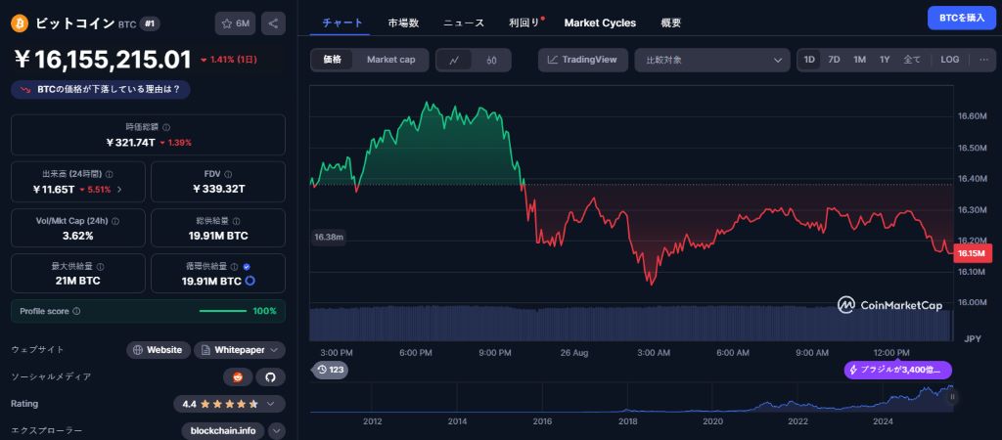
Task: Click the 3.62% Vol/Mkt Cap value
Action: pos(78,236)
